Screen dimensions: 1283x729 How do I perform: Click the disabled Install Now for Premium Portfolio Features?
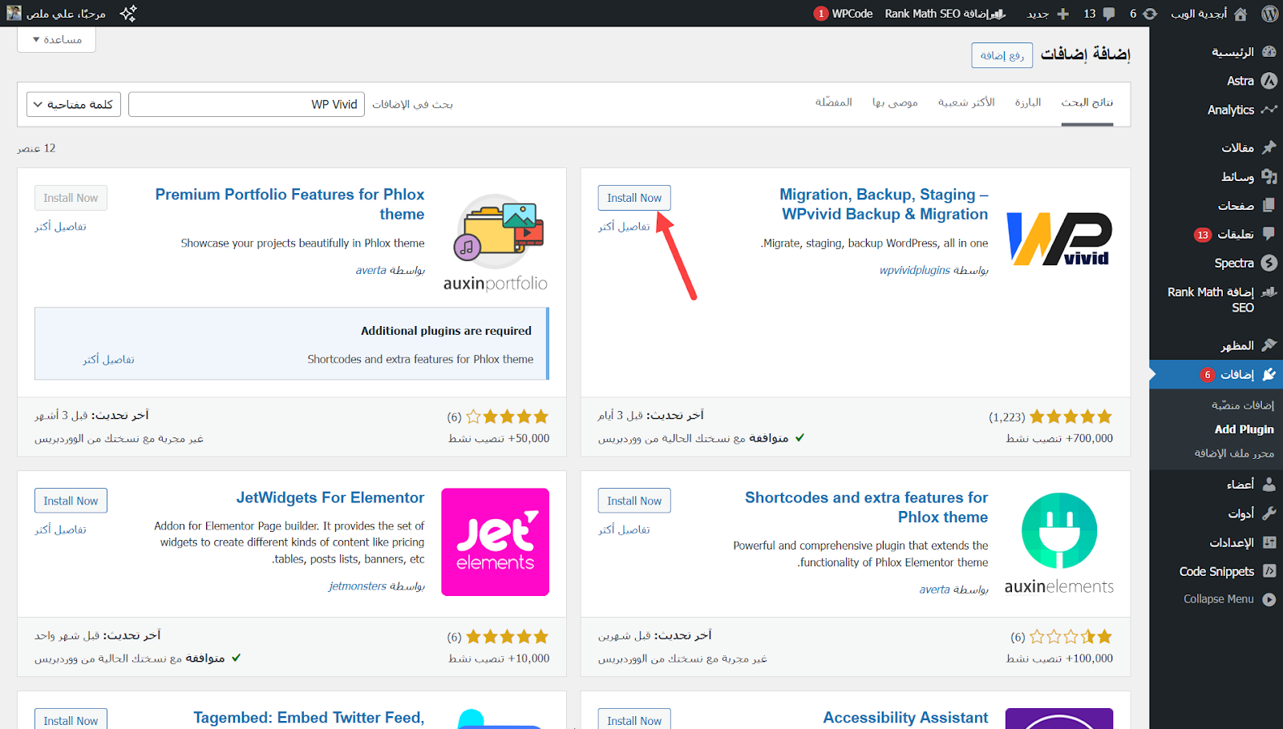tap(71, 198)
